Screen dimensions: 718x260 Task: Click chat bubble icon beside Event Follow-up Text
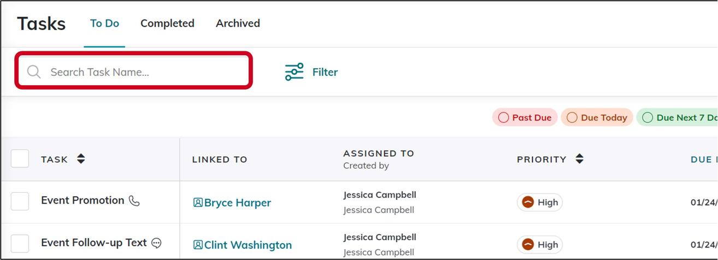coord(157,243)
